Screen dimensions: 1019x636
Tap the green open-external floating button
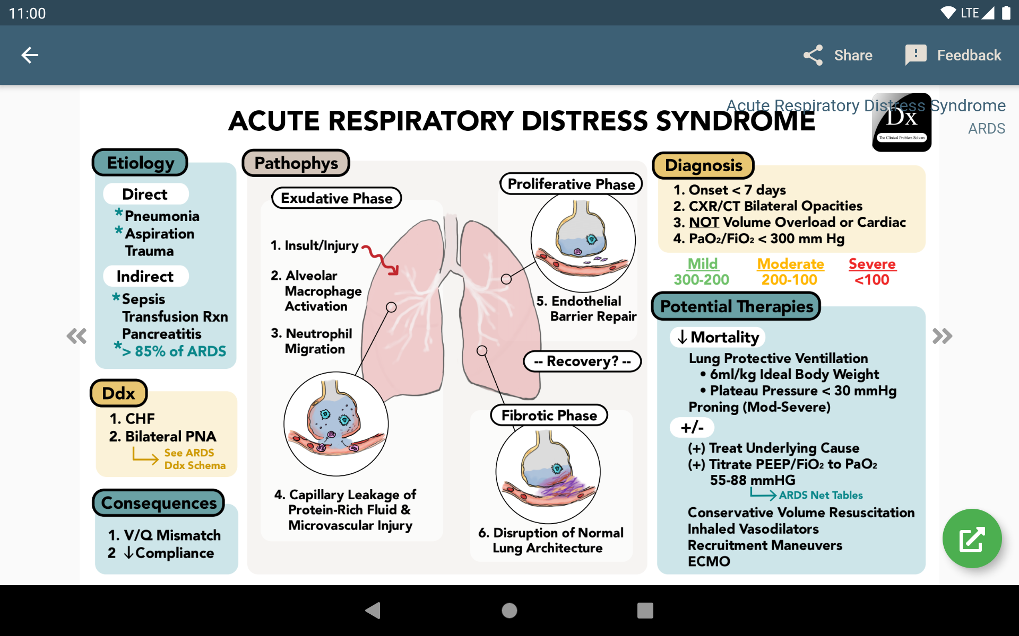[972, 538]
